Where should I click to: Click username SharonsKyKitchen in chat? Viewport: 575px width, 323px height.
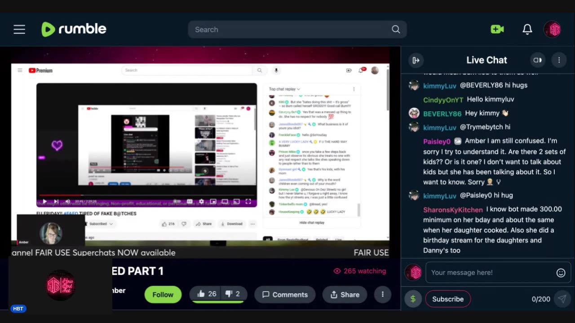[x=453, y=210]
